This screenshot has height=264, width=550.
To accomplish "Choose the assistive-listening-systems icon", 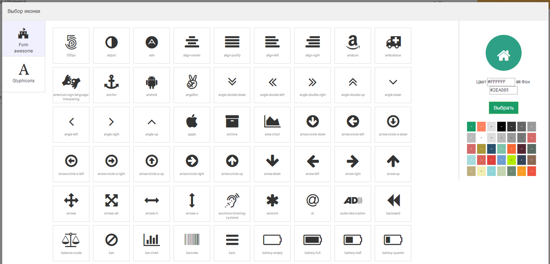I will point(232,203).
